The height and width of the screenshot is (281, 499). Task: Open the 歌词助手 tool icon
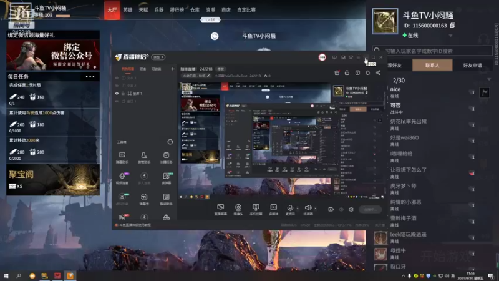pos(166,199)
